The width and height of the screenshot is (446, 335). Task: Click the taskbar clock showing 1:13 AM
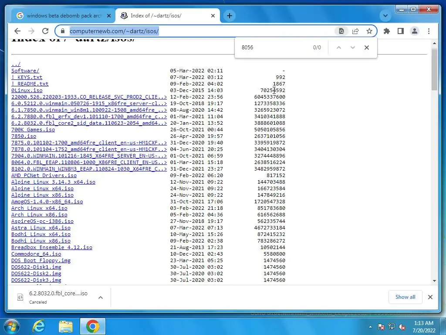click(x=424, y=327)
